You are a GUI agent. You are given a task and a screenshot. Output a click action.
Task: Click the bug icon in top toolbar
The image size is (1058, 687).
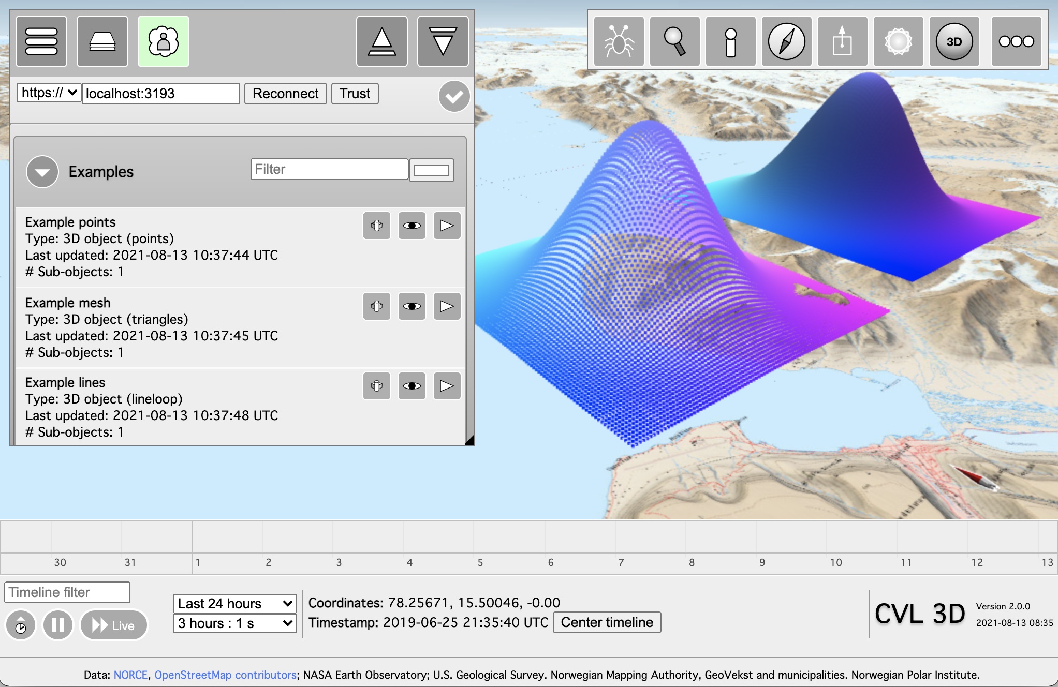pos(619,41)
